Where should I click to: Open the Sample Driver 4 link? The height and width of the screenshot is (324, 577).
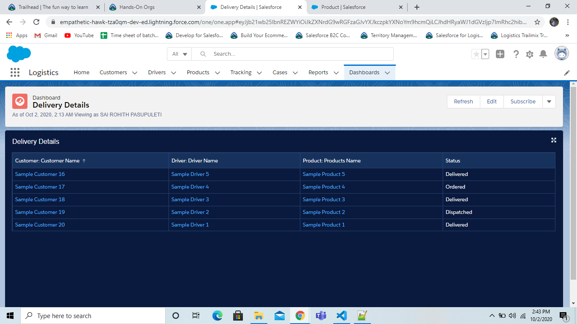[190, 187]
